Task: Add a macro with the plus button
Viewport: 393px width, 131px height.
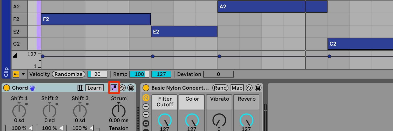Action: [x=146, y=107]
